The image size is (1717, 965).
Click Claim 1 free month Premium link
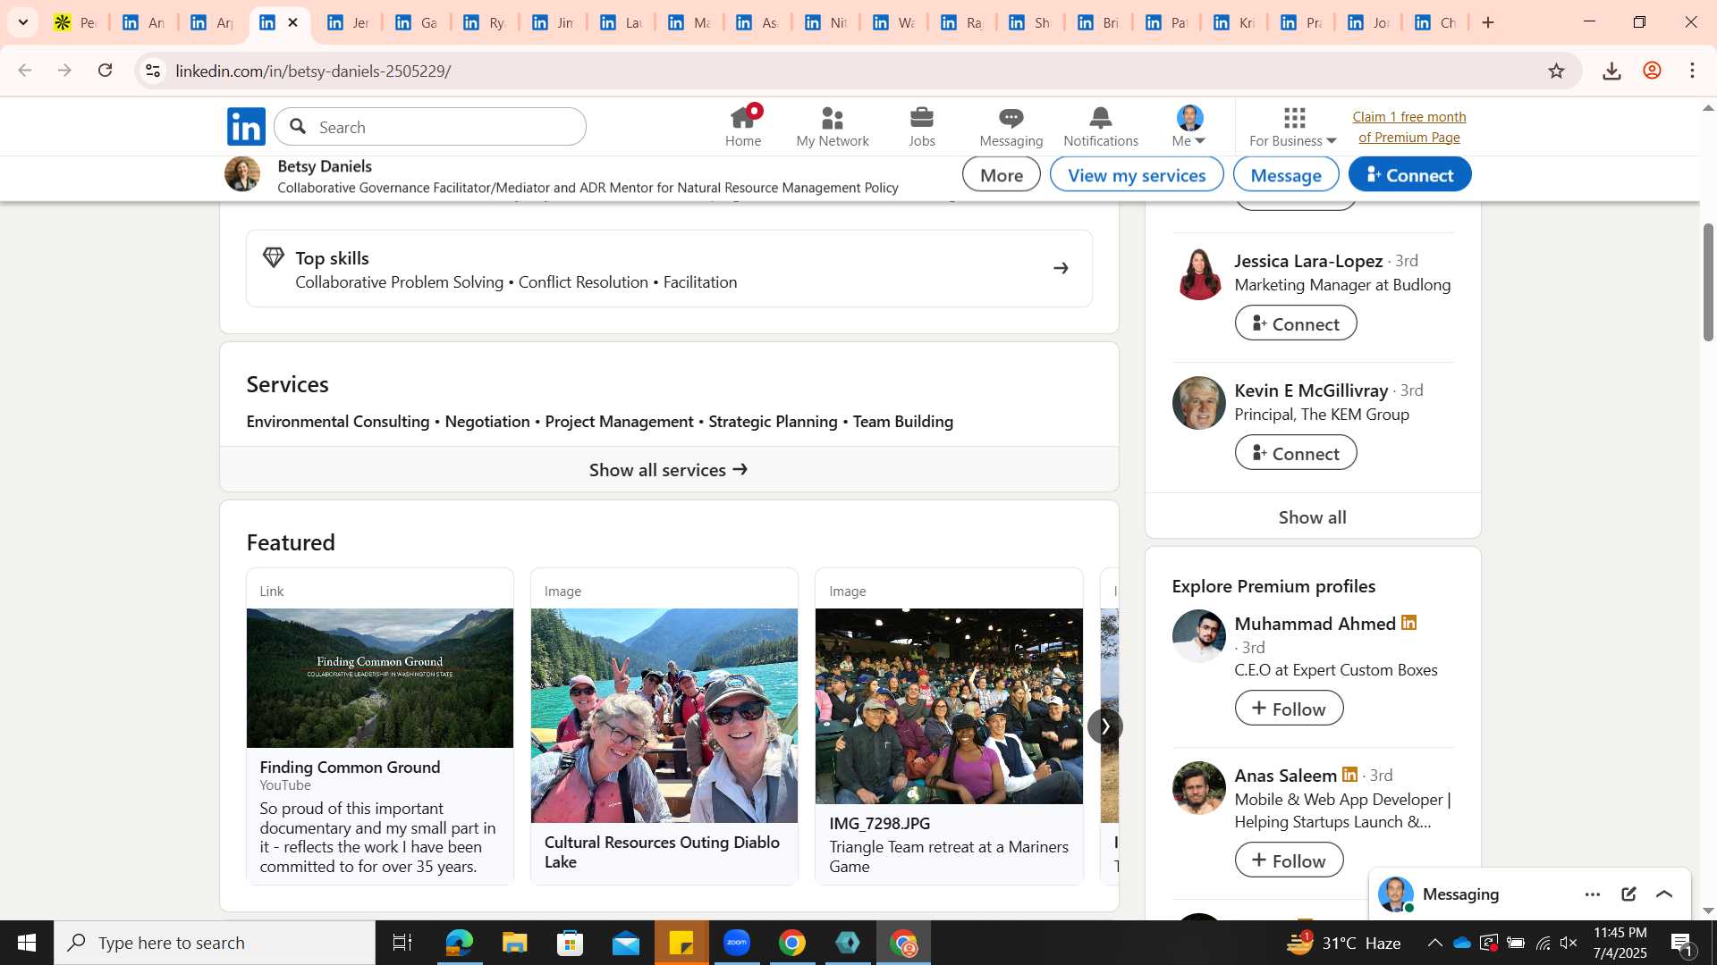tap(1408, 127)
